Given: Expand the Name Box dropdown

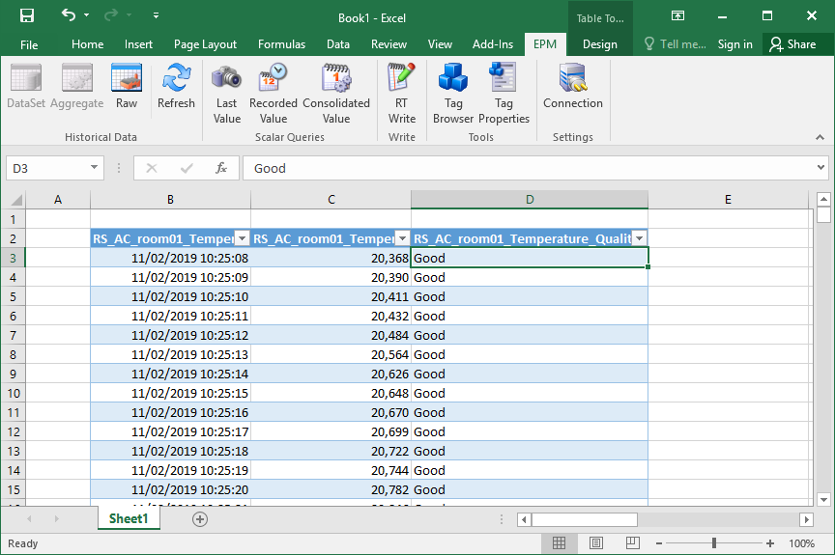Looking at the screenshot, I should tap(94, 168).
